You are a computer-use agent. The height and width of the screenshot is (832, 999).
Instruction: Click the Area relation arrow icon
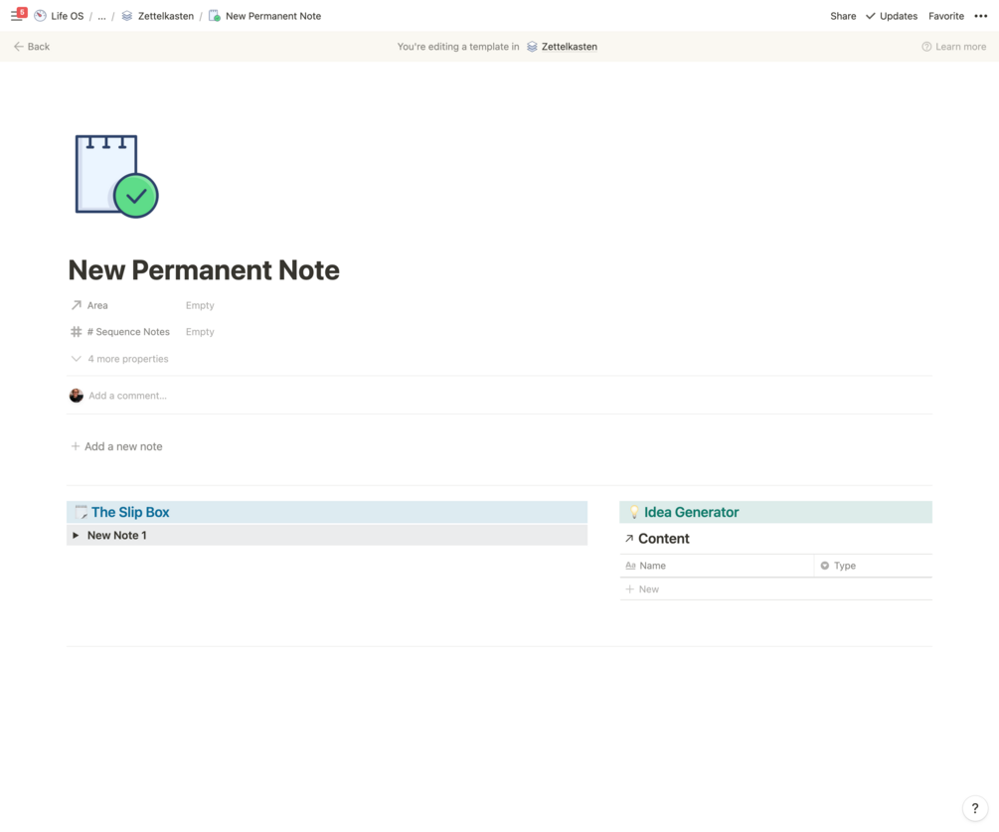(x=76, y=305)
